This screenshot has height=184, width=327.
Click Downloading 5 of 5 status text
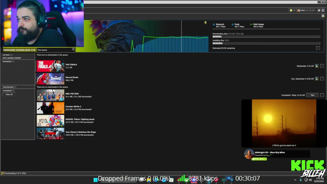15,173
